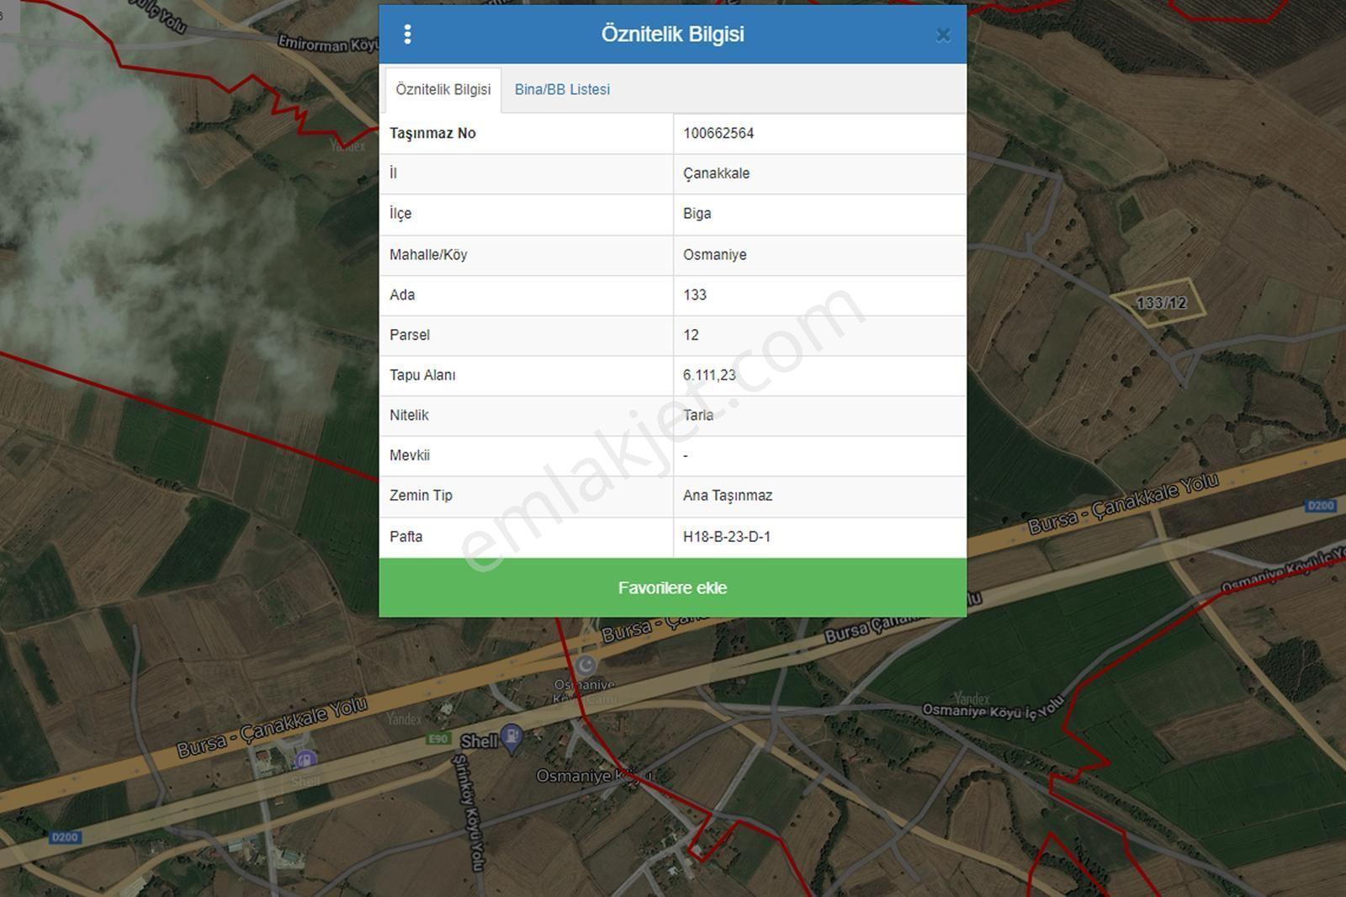
Task: Open the Bina/BB Listesi tab
Action: click(562, 89)
